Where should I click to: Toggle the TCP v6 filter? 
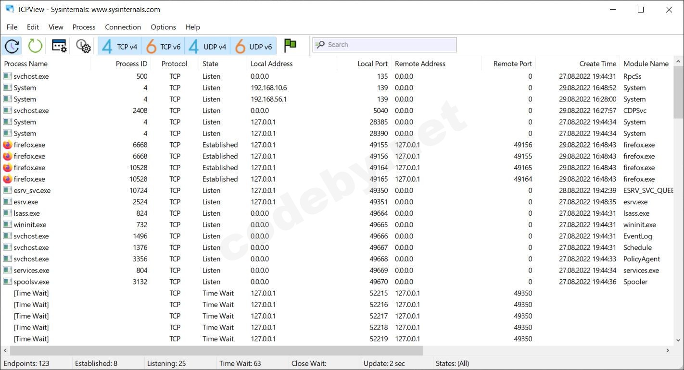tap(164, 46)
